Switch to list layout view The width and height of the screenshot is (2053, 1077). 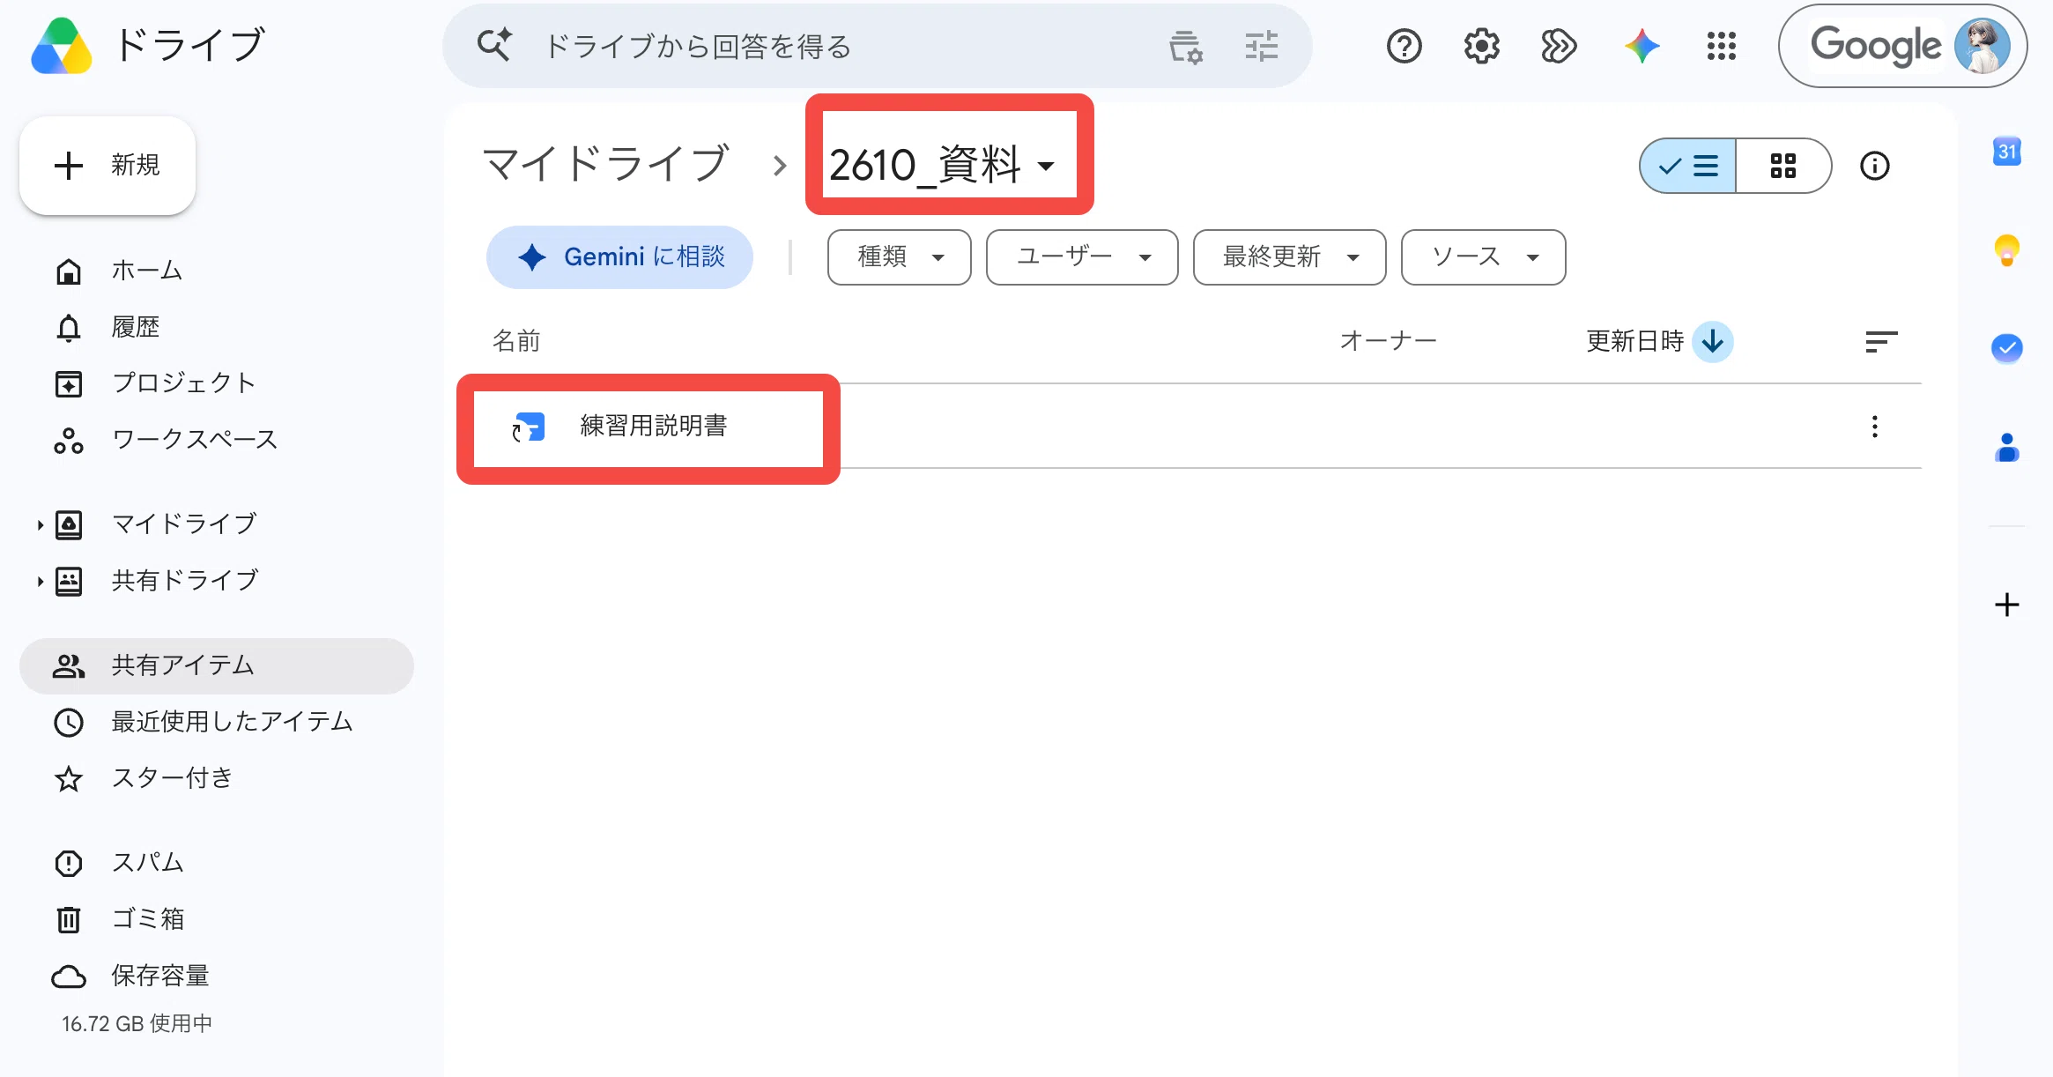(x=1688, y=166)
